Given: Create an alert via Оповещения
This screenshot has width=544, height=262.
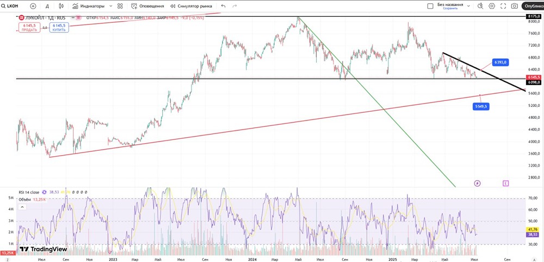Looking at the screenshot, I should (x=147, y=6).
